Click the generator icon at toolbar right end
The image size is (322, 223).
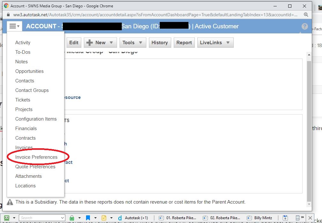click(x=297, y=218)
